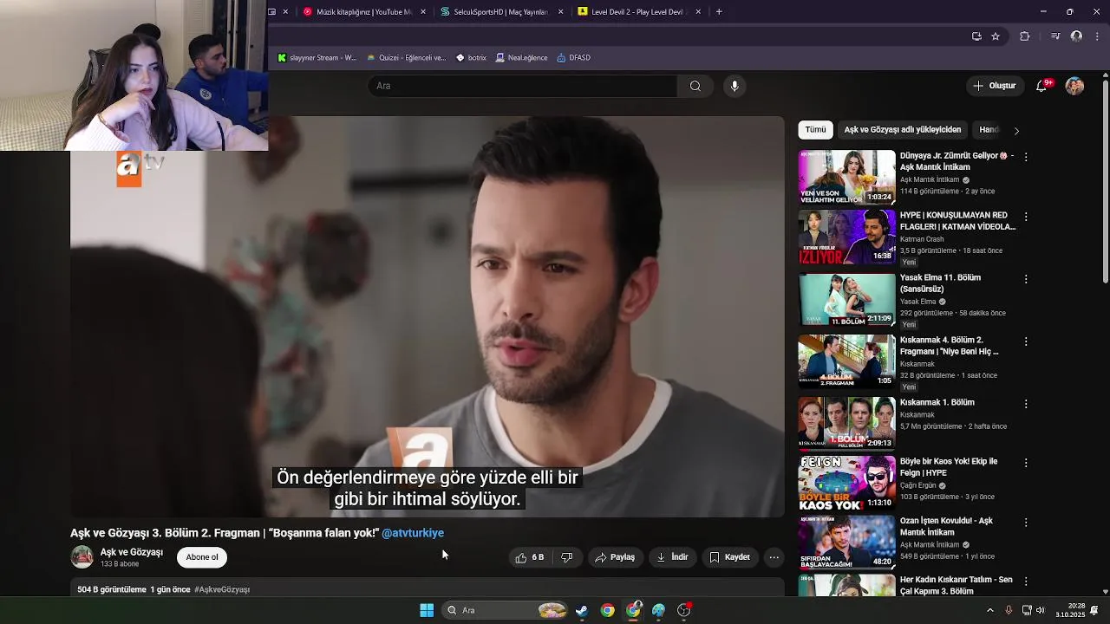Open the Neal.eğlence bookmark
Screen dimensions: 1110x624
coord(522,58)
